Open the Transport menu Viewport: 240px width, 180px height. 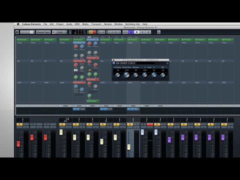point(96,24)
